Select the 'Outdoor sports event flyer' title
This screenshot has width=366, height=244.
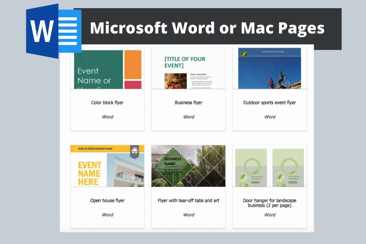pos(270,103)
